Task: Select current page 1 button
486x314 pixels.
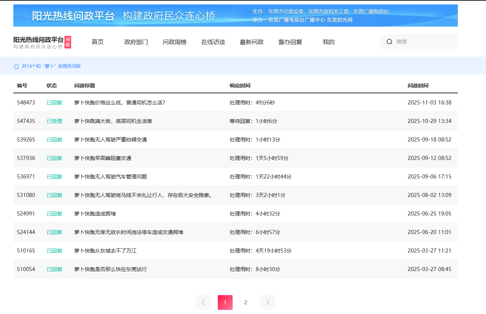Action: [225, 302]
